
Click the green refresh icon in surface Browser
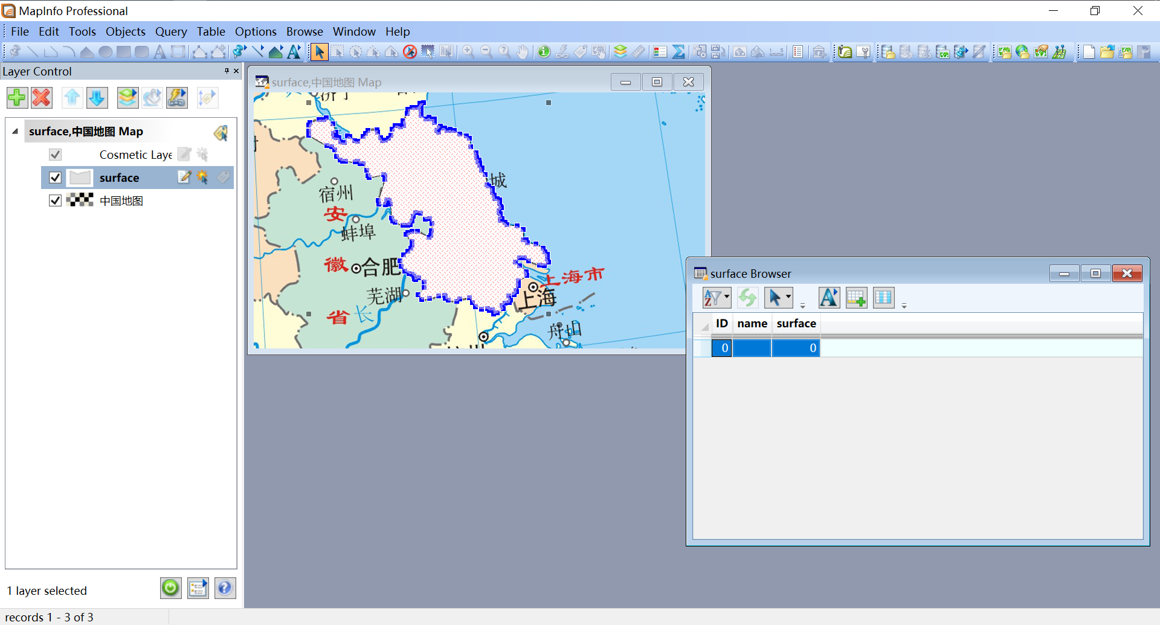[x=747, y=298]
